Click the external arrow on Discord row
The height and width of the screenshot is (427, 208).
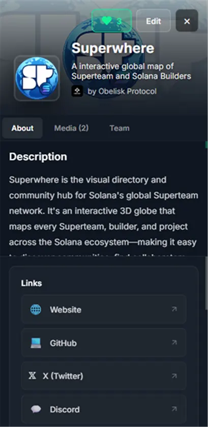[174, 409]
